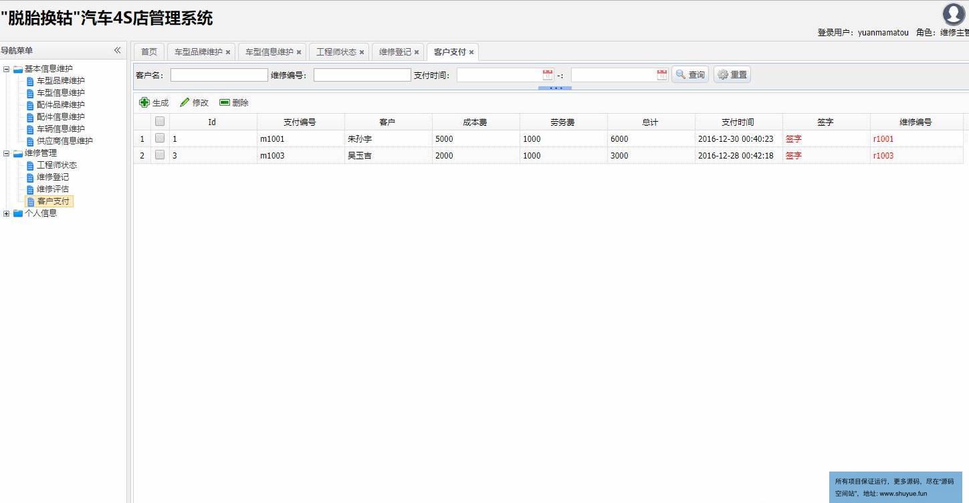Open 工程师状态 in the tree
Viewport: 969px width, 503px height.
[x=57, y=165]
